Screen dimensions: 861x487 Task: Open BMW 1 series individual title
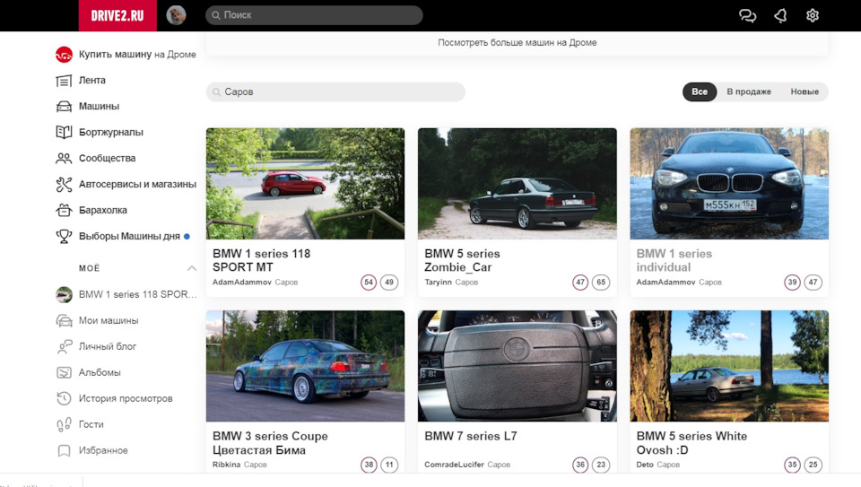pyautogui.click(x=674, y=261)
